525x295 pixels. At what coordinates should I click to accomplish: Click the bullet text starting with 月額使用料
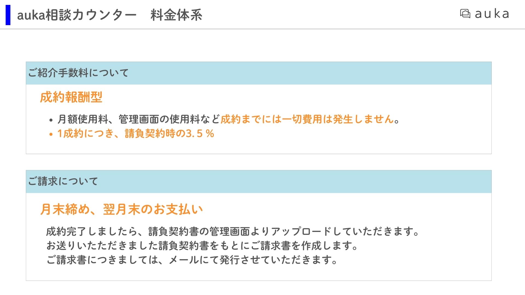coord(229,119)
